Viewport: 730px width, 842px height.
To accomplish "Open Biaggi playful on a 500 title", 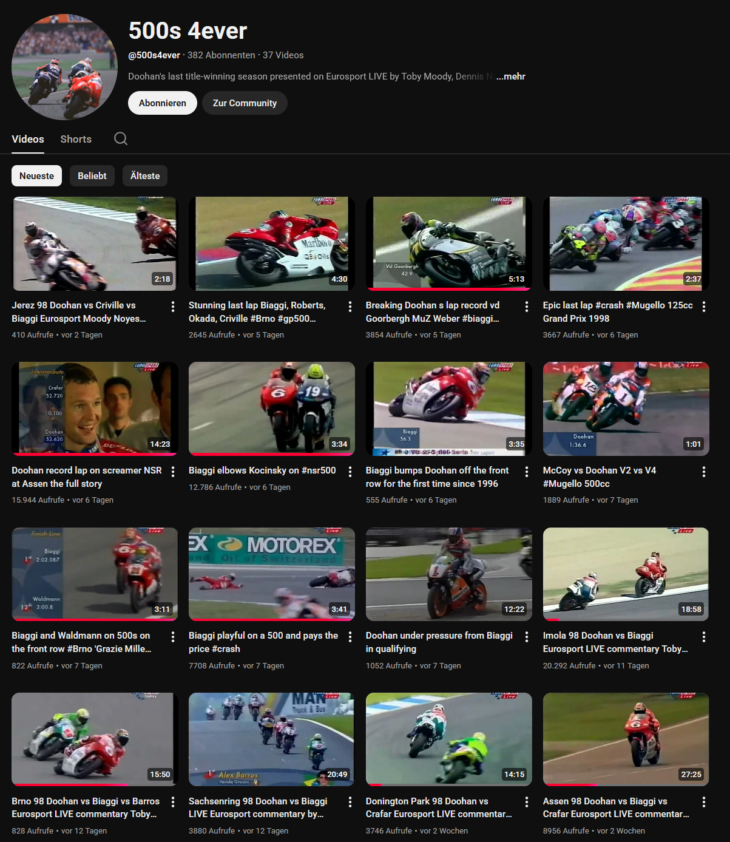I will pos(263,642).
